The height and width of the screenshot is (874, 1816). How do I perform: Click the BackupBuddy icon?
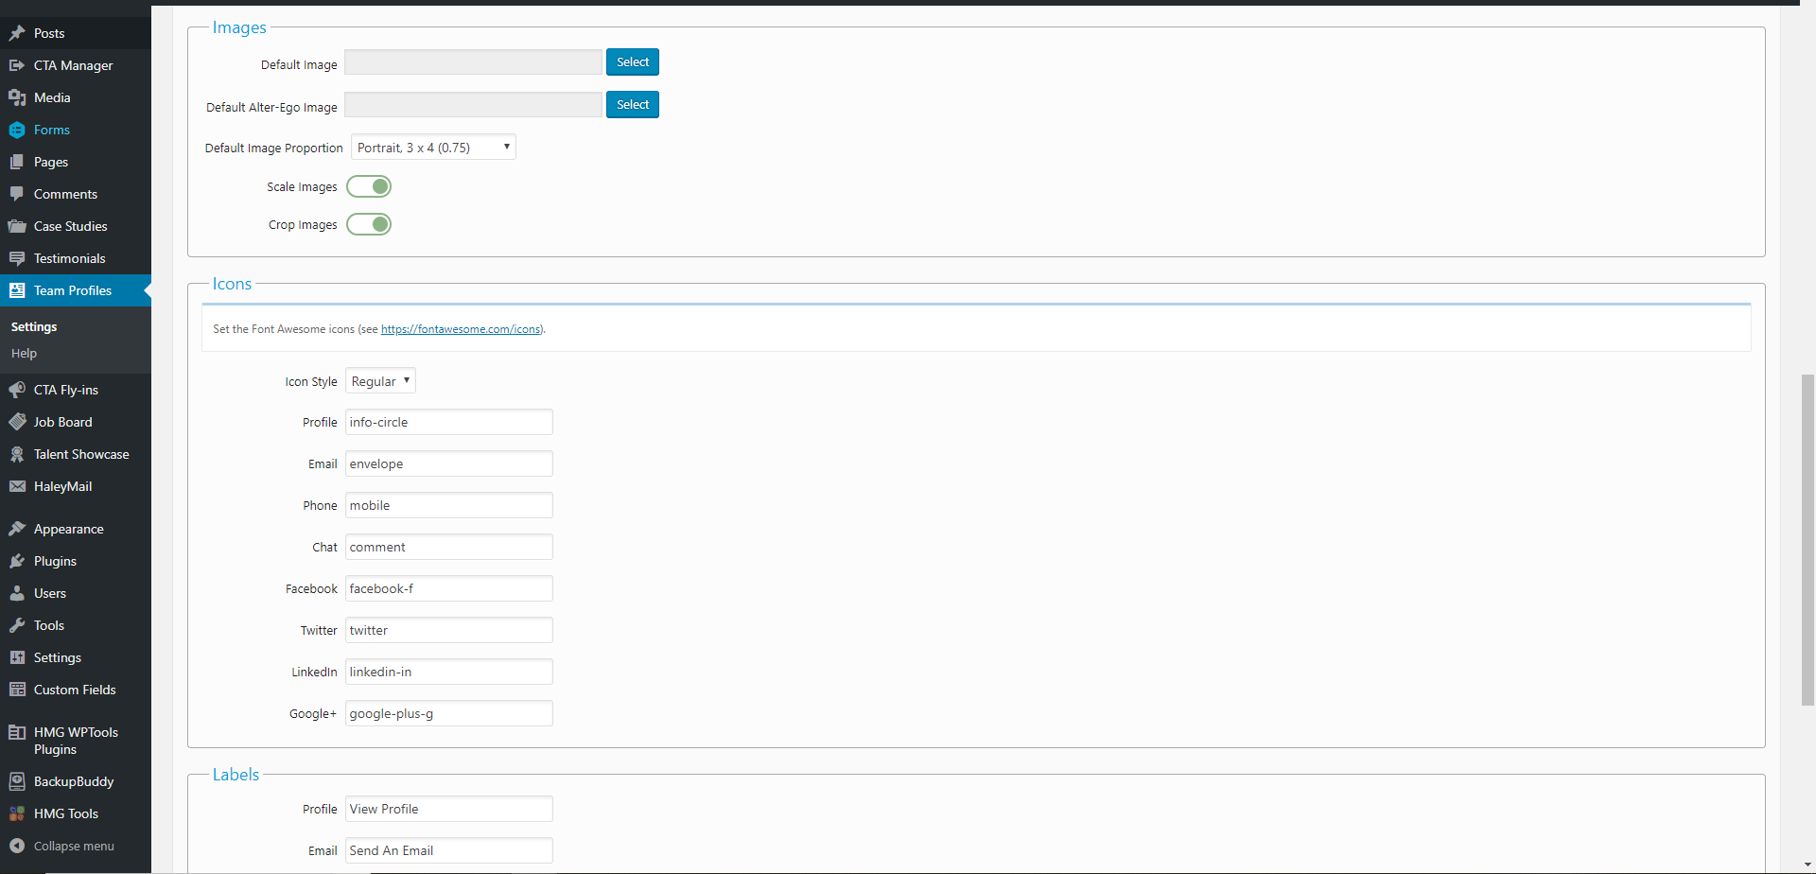click(x=17, y=781)
